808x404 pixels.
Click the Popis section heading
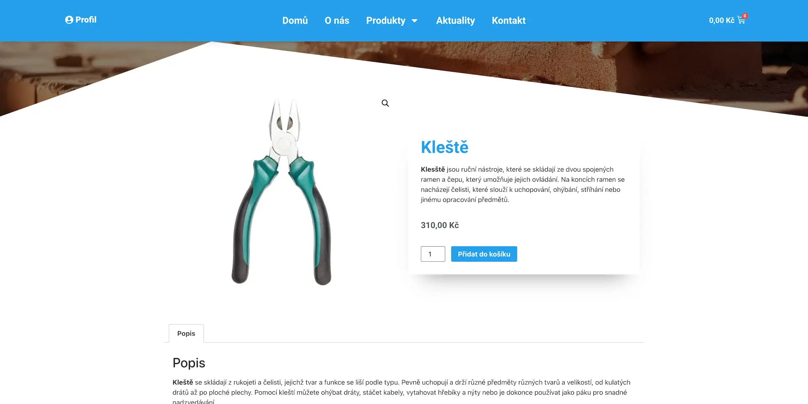tap(189, 363)
